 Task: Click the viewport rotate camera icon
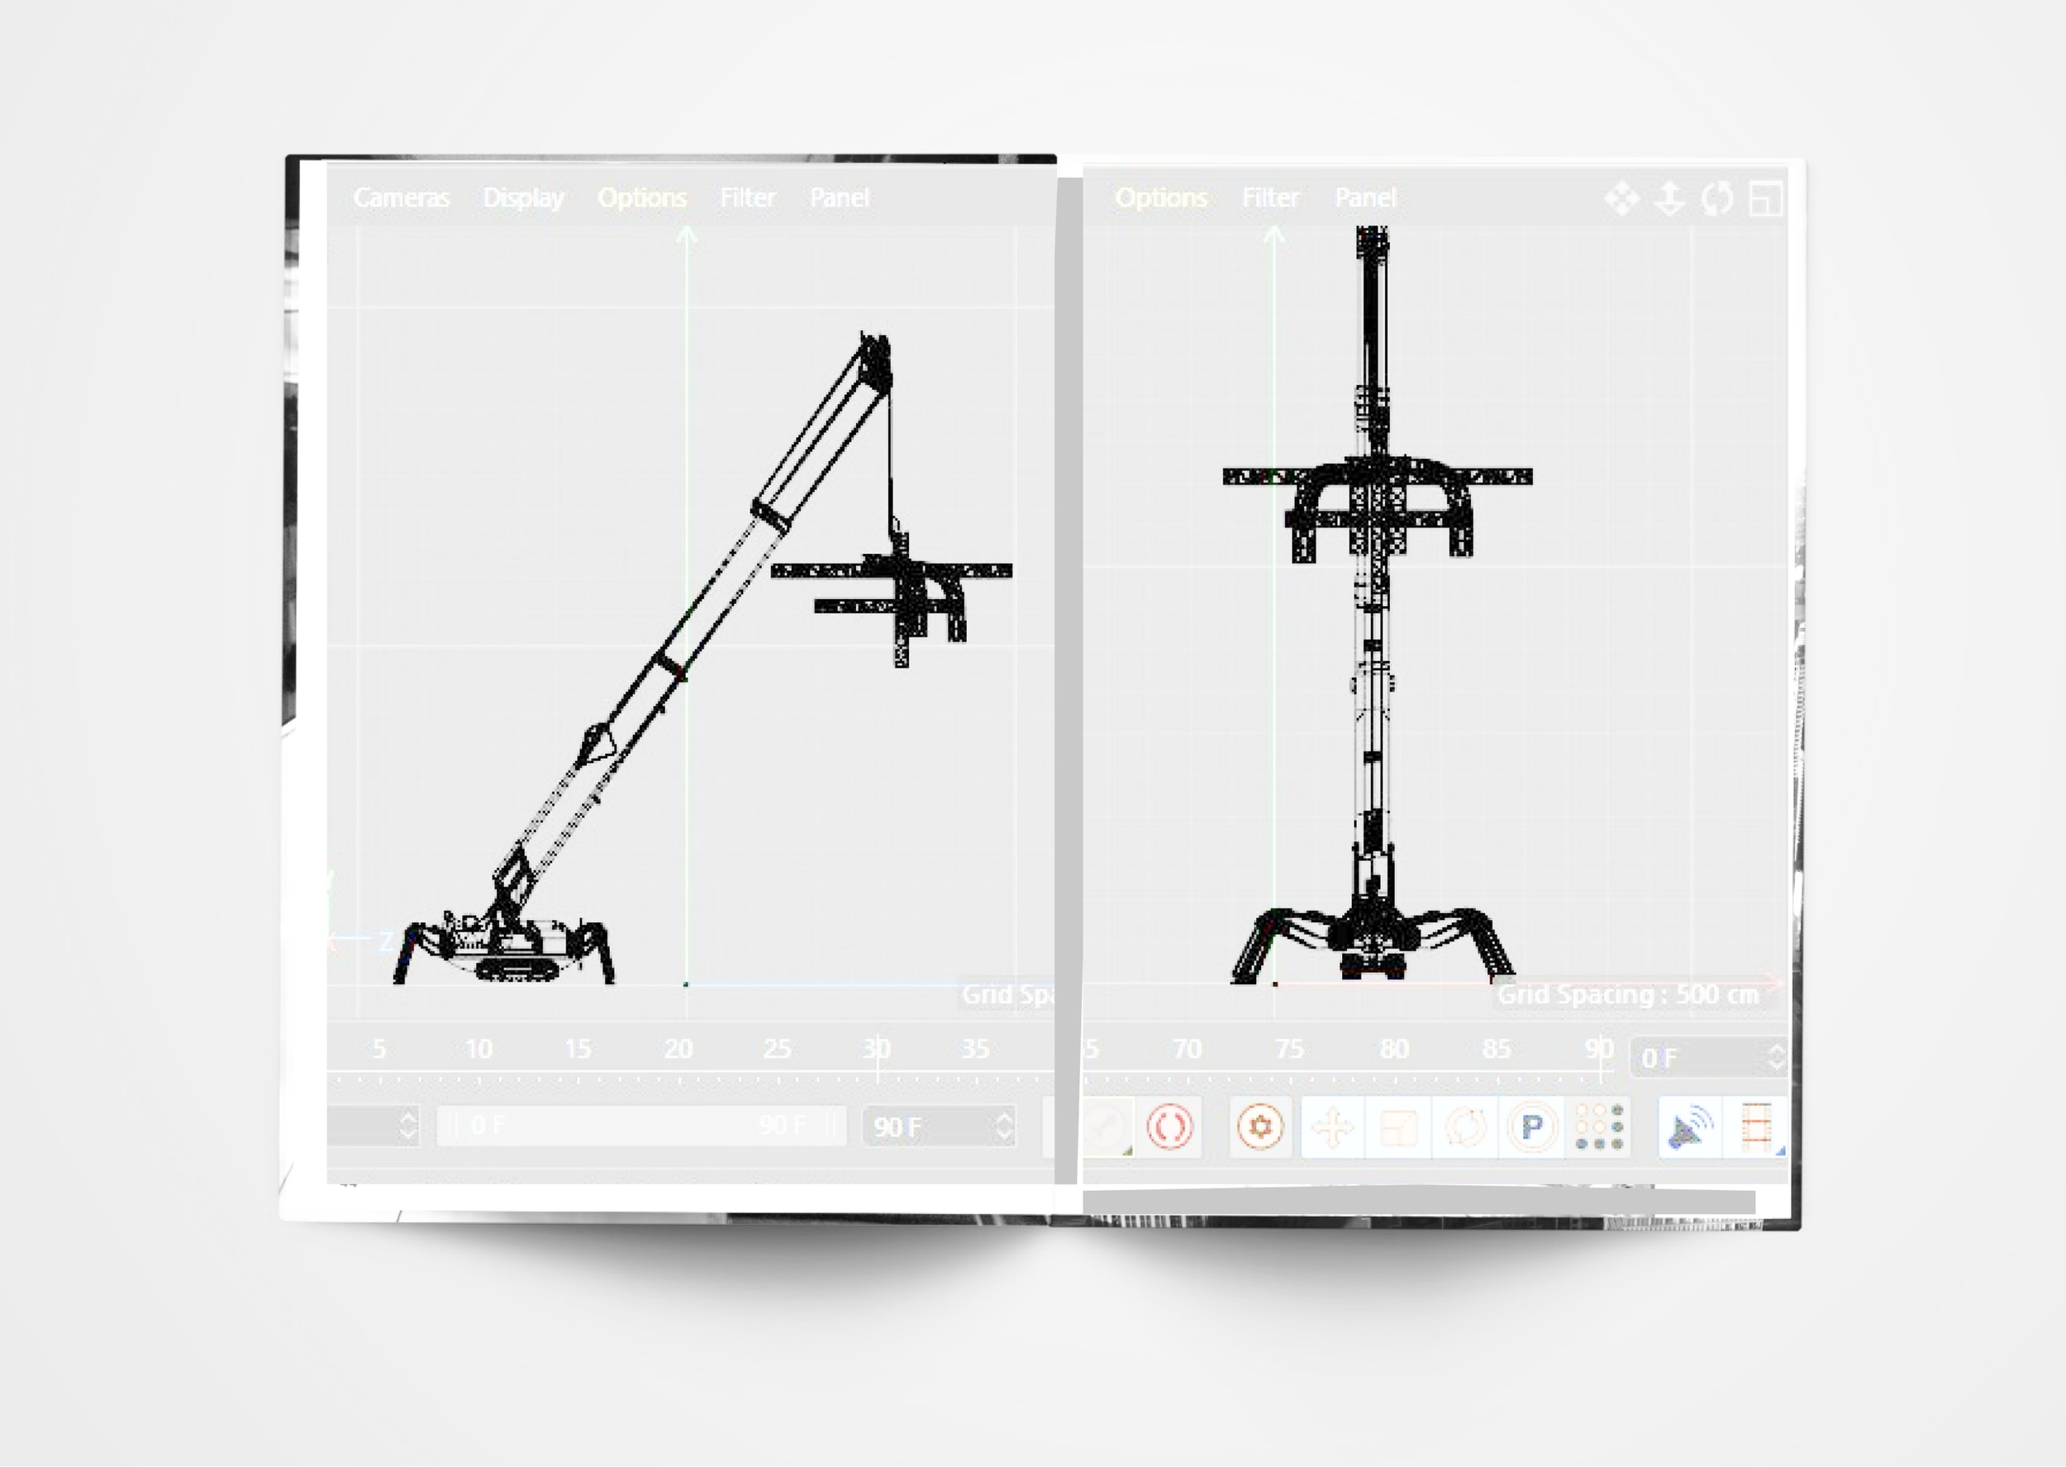coord(1716,198)
